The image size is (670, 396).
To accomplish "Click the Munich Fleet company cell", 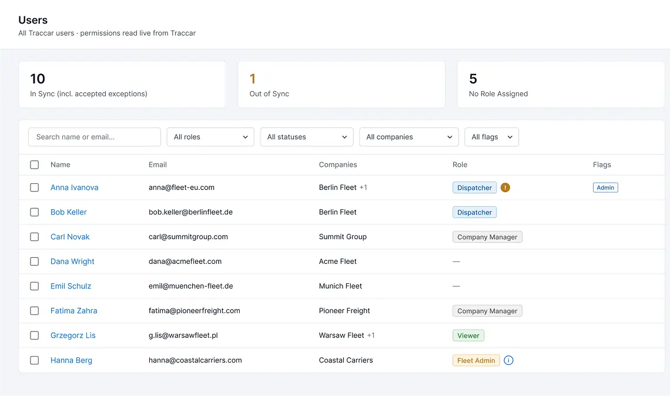I will pyautogui.click(x=340, y=286).
